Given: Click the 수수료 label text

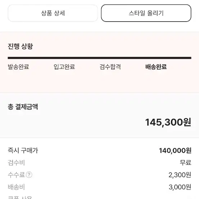Looking at the screenshot, I should [x=16, y=175].
